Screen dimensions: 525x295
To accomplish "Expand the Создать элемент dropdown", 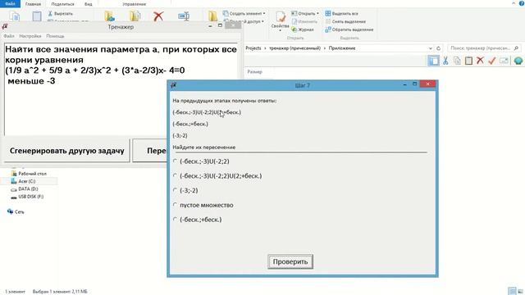I will [x=264, y=13].
